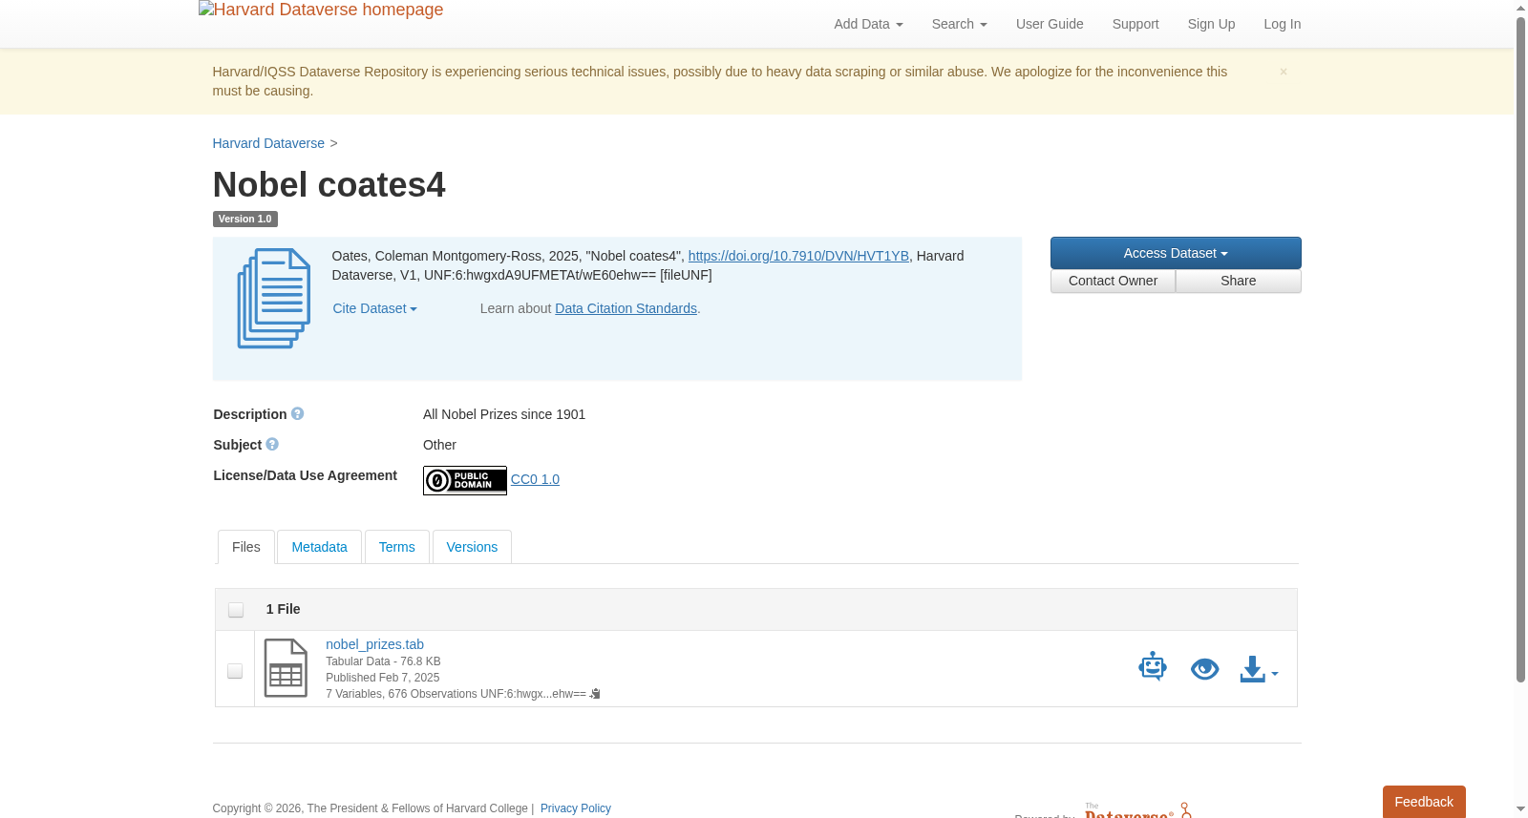Open the CC0 1.0 license link
The height and width of the screenshot is (818, 1528).
tap(535, 479)
